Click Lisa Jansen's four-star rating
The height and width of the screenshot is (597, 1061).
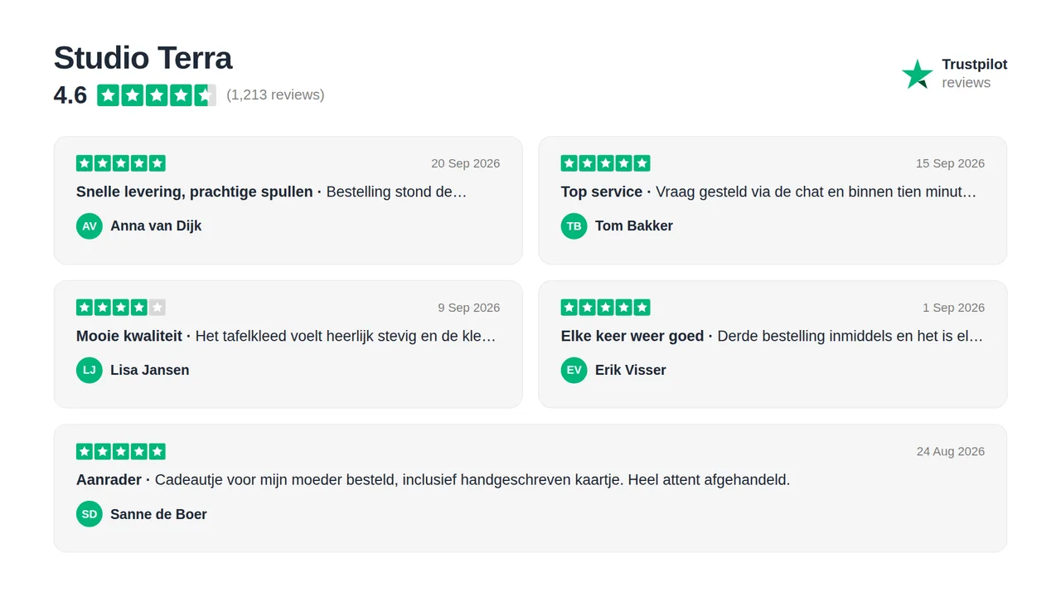[x=121, y=308]
